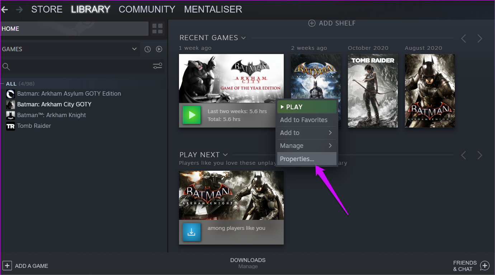495x275 pixels.
Task: Install Arkham Knight with blue download button
Action: coord(192,232)
